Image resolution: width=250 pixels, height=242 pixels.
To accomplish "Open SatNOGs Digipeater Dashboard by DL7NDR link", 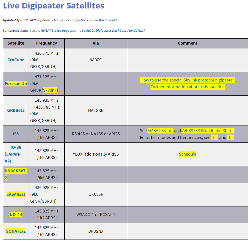I will [114, 31].
